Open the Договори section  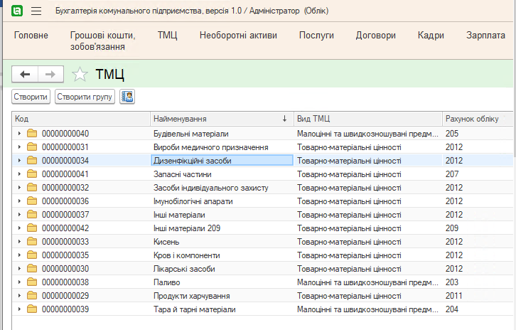375,36
